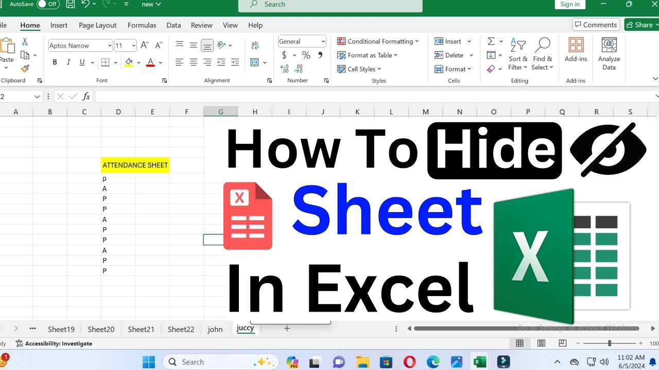Open Sort & Filter
Screen dimensions: 659x370
click(x=518, y=54)
